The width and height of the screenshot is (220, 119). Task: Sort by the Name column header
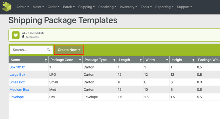15,60
